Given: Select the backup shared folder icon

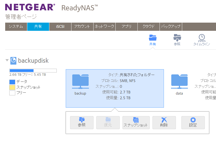Looking at the screenshot, I should 80,81.
